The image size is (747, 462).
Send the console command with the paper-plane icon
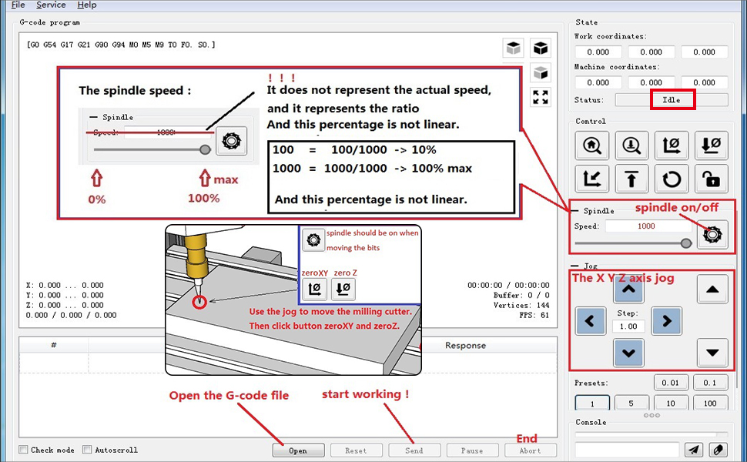[694, 450]
